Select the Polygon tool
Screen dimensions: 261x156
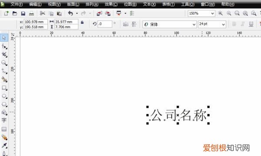4,104
